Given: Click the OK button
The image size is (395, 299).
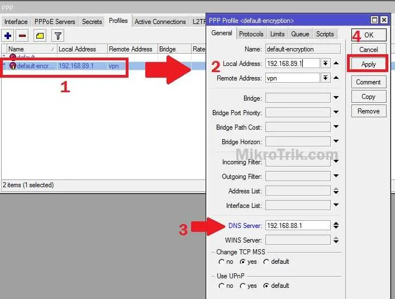Looking at the screenshot, I should (368, 35).
